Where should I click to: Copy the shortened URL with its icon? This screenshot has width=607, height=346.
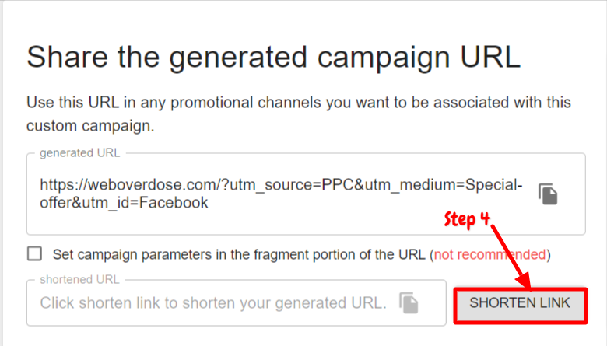pyautogui.click(x=409, y=302)
